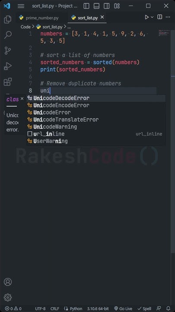Open the hamburger application menu
The image size is (175, 312).
21,6
